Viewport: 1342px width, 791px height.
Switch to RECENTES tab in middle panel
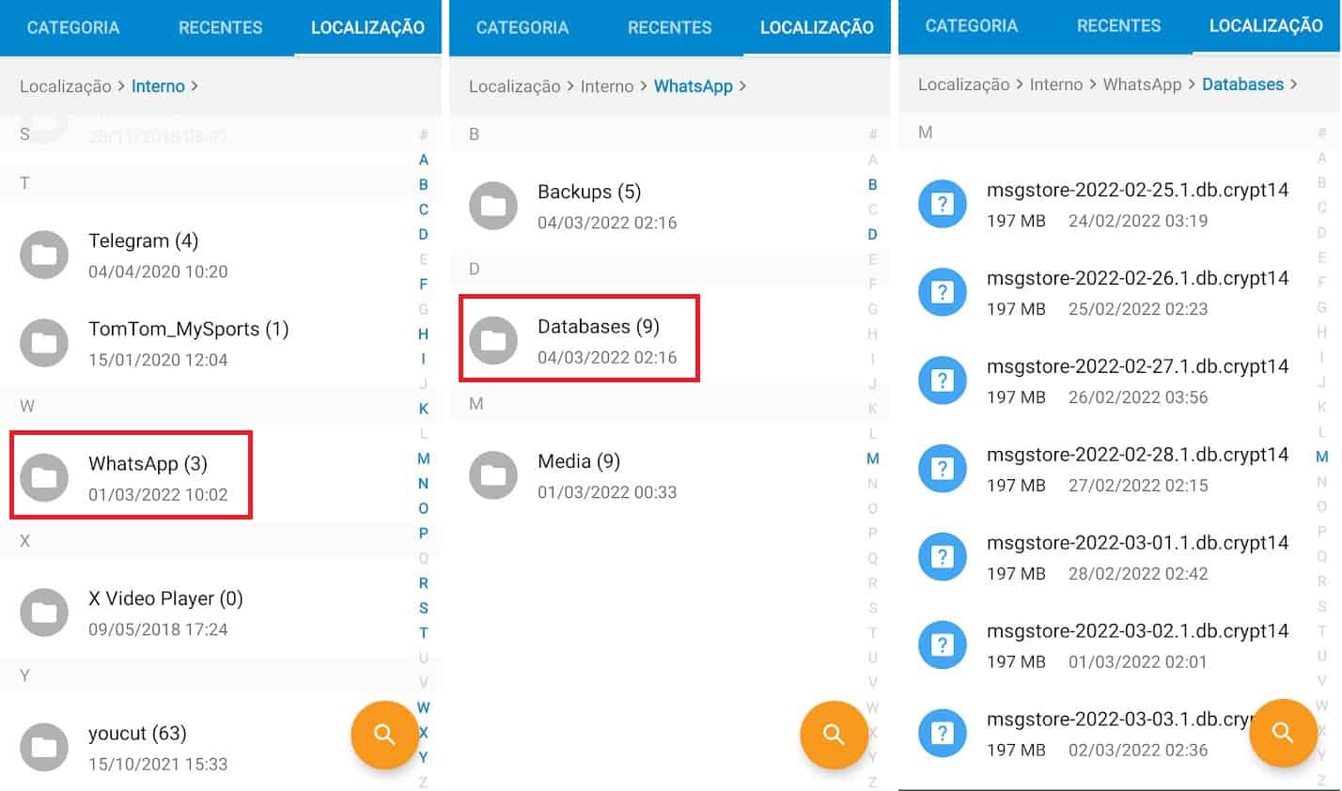(670, 27)
